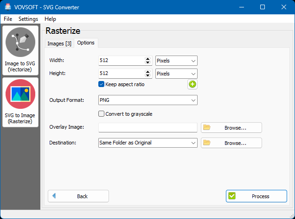Open the Width units dropdown
Image resolution: width=295 pixels, height=219 pixels.
(176, 61)
